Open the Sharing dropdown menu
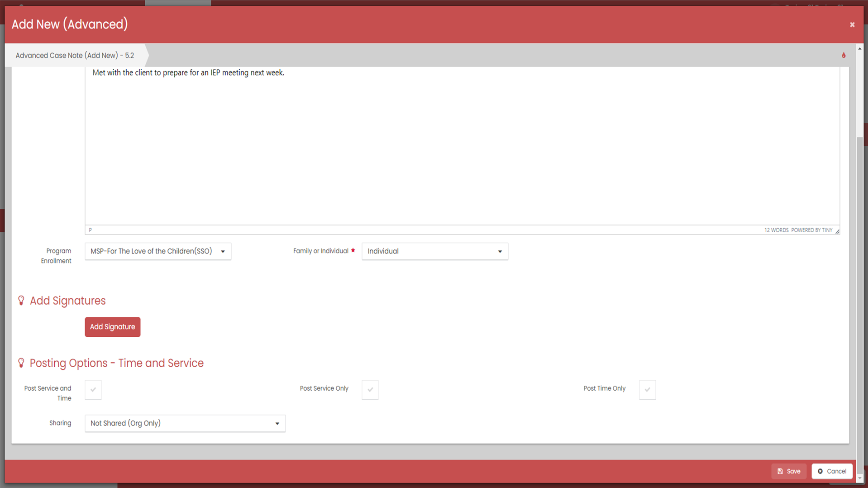This screenshot has height=488, width=868. pos(185,423)
